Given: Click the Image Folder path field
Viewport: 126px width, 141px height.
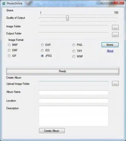Looking at the screenshot, I should pyautogui.click(x=74, y=28).
